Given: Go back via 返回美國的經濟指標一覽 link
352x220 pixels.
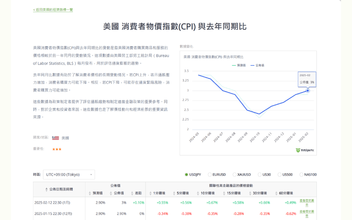Looking at the screenshot, I should pos(53,10).
